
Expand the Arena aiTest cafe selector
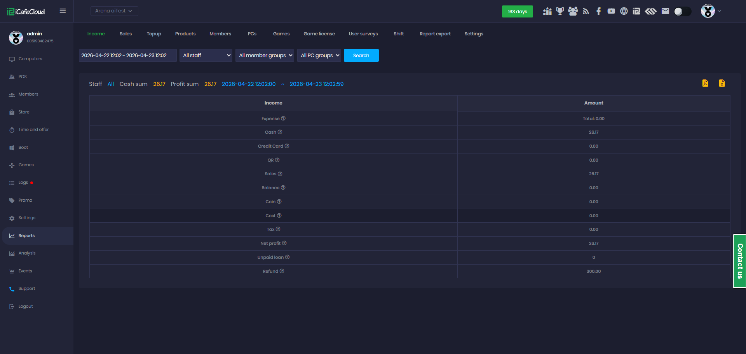coord(114,11)
